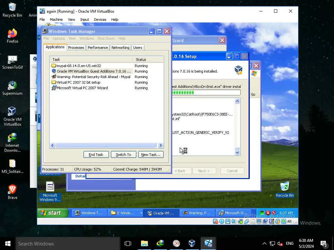Click the left scroll arrow in the task list
This screenshot has height=250, width=334.
coord(53,146)
